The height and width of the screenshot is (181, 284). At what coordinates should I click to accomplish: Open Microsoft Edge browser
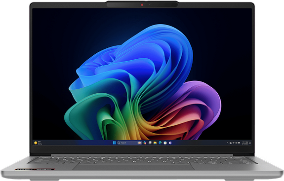tap(160, 143)
